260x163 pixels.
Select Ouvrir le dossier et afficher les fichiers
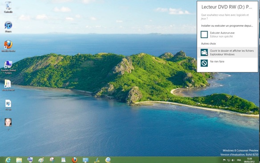point(227,52)
